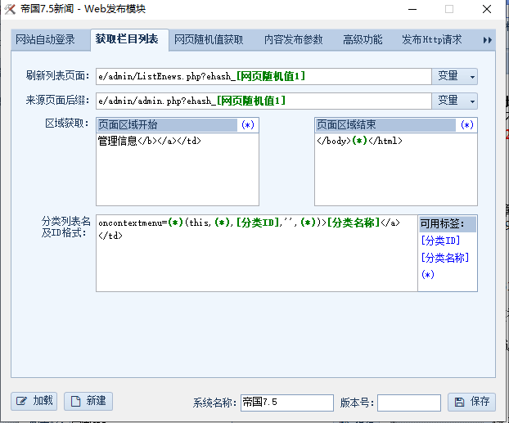Click the 新建 button
This screenshot has height=423, width=509.
88,401
